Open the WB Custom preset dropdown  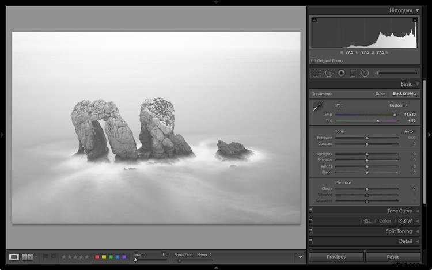[399, 105]
